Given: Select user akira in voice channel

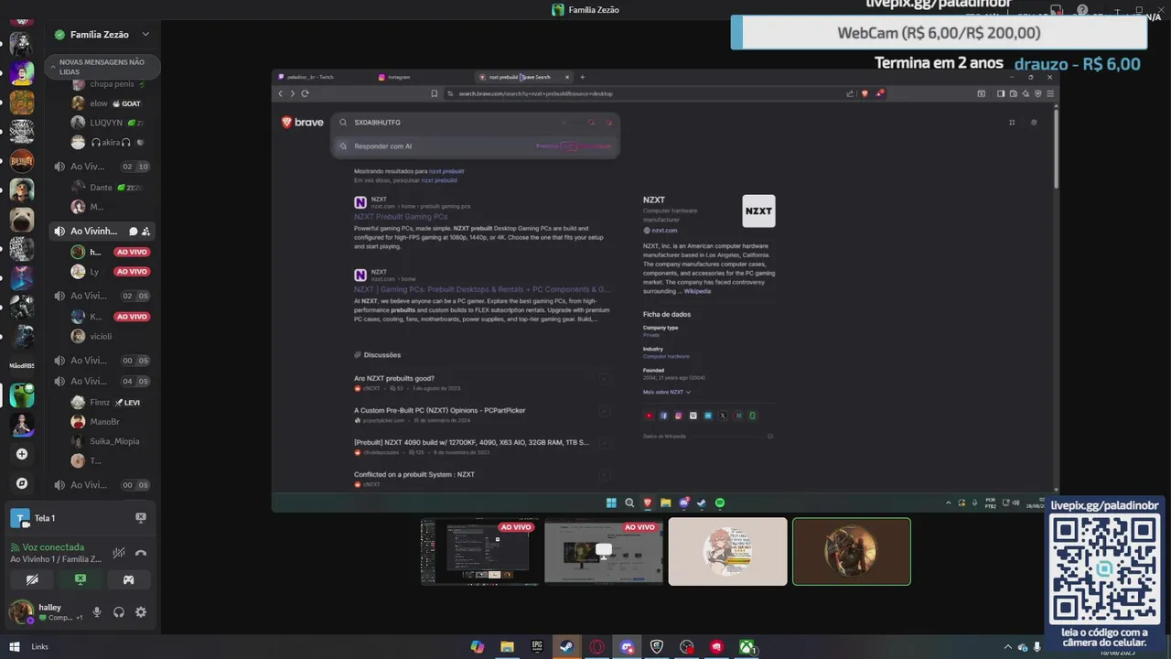Looking at the screenshot, I should click(x=110, y=143).
